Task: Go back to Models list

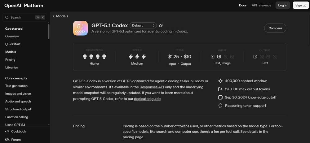Action: click(60, 16)
